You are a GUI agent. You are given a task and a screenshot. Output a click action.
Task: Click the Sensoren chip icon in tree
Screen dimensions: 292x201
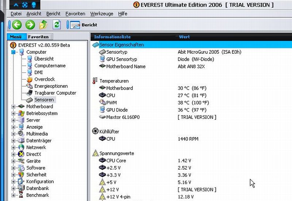tap(30, 100)
